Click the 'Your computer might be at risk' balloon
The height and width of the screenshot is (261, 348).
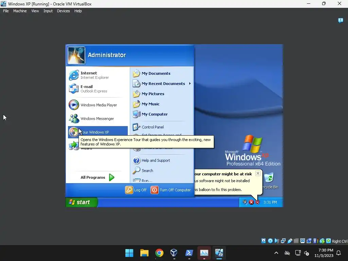click(x=228, y=182)
